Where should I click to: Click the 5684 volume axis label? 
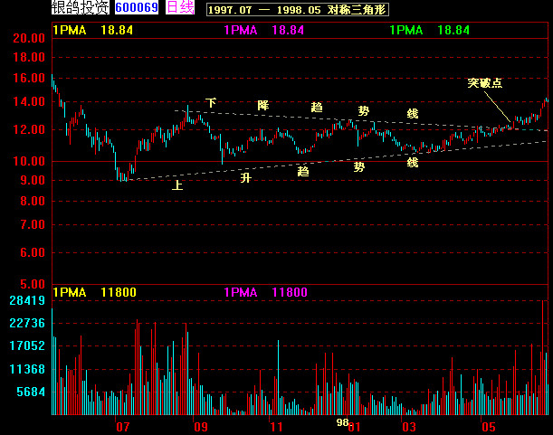pos(31,392)
